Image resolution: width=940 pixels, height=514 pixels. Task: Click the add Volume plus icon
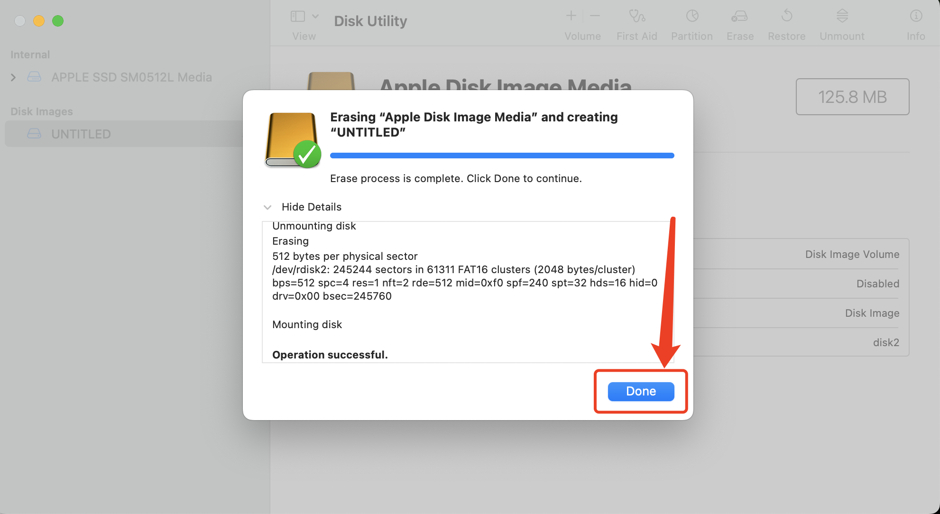pos(571,16)
